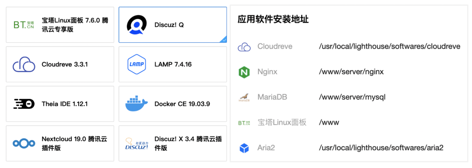Click the Nginx icon in the install list
472x168 pixels.
point(244,72)
